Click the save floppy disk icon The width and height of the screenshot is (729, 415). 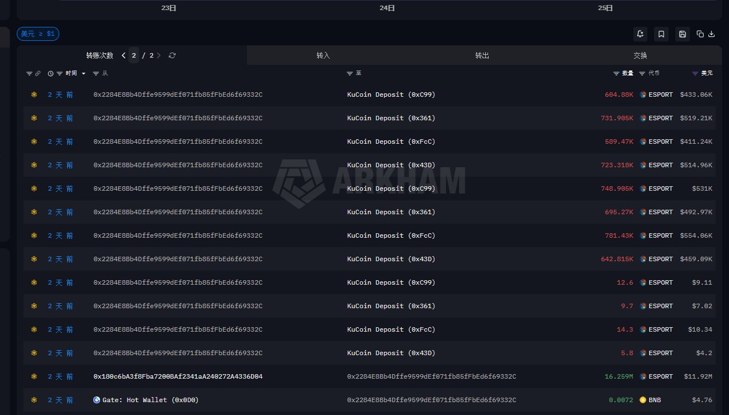point(683,34)
